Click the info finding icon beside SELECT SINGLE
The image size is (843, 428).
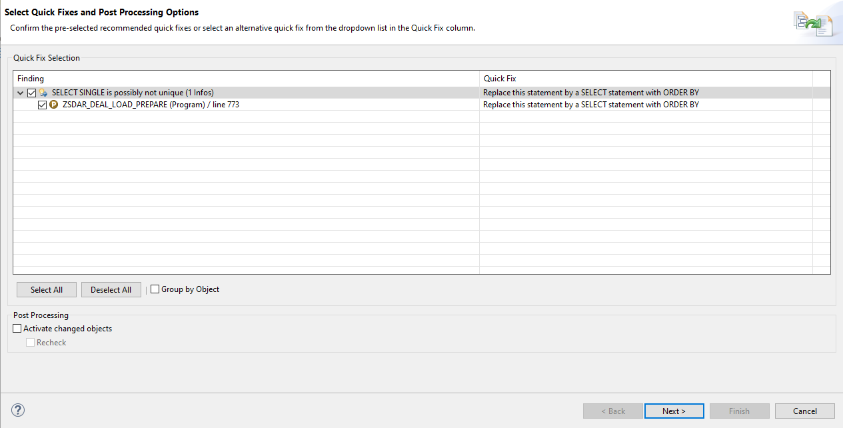coord(43,93)
